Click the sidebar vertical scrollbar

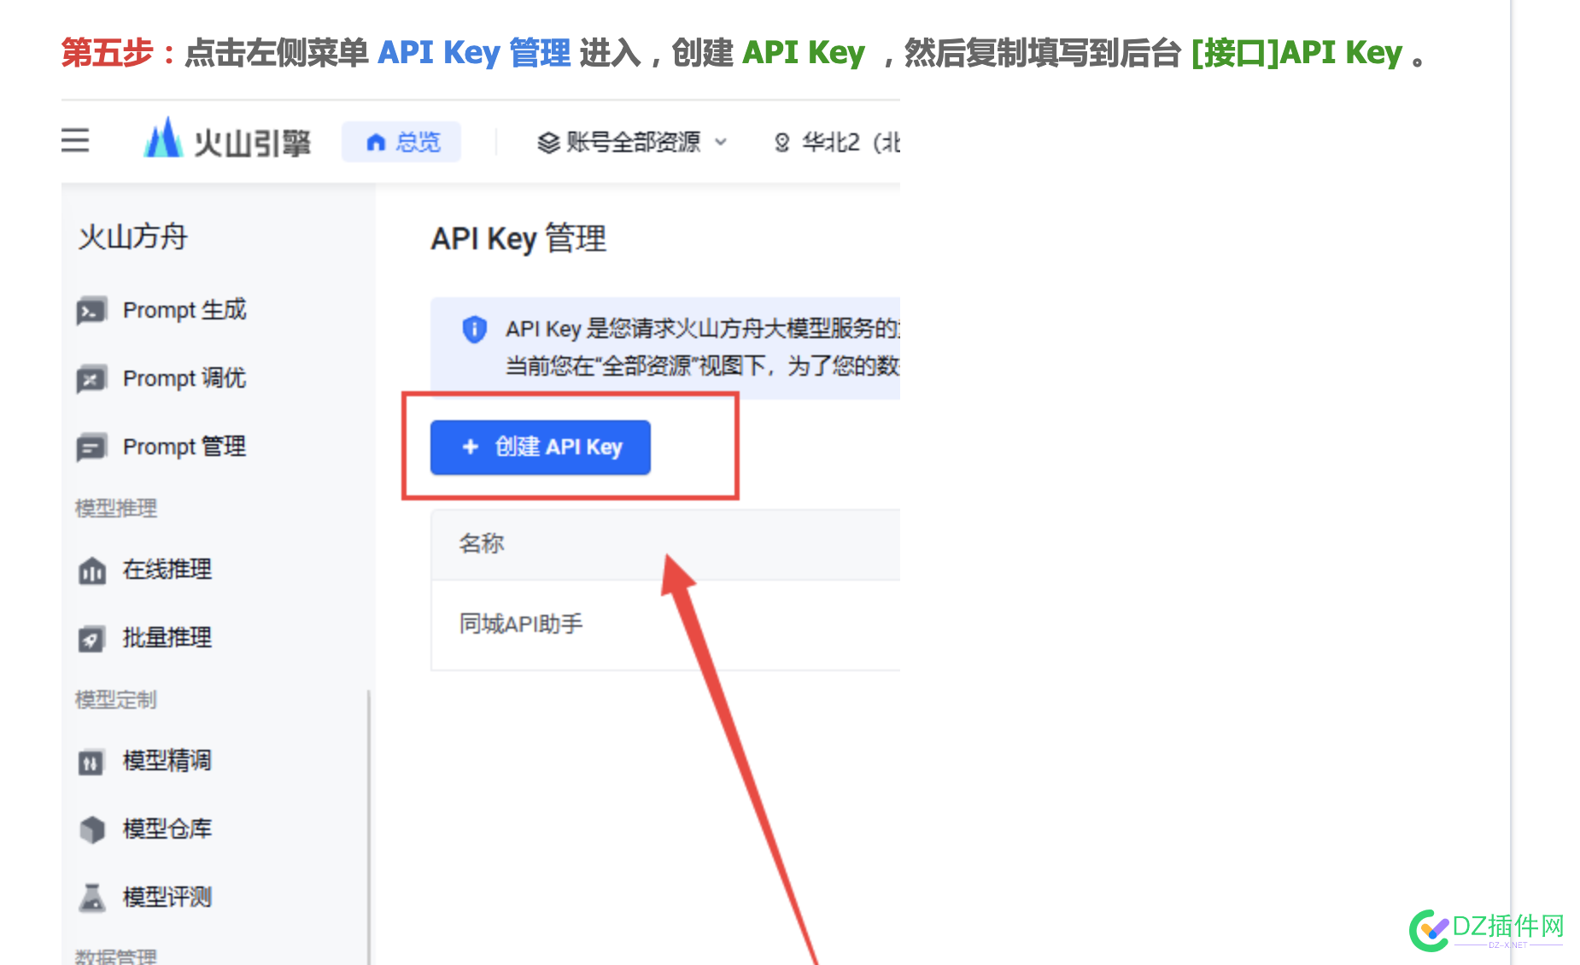pyautogui.click(x=369, y=827)
